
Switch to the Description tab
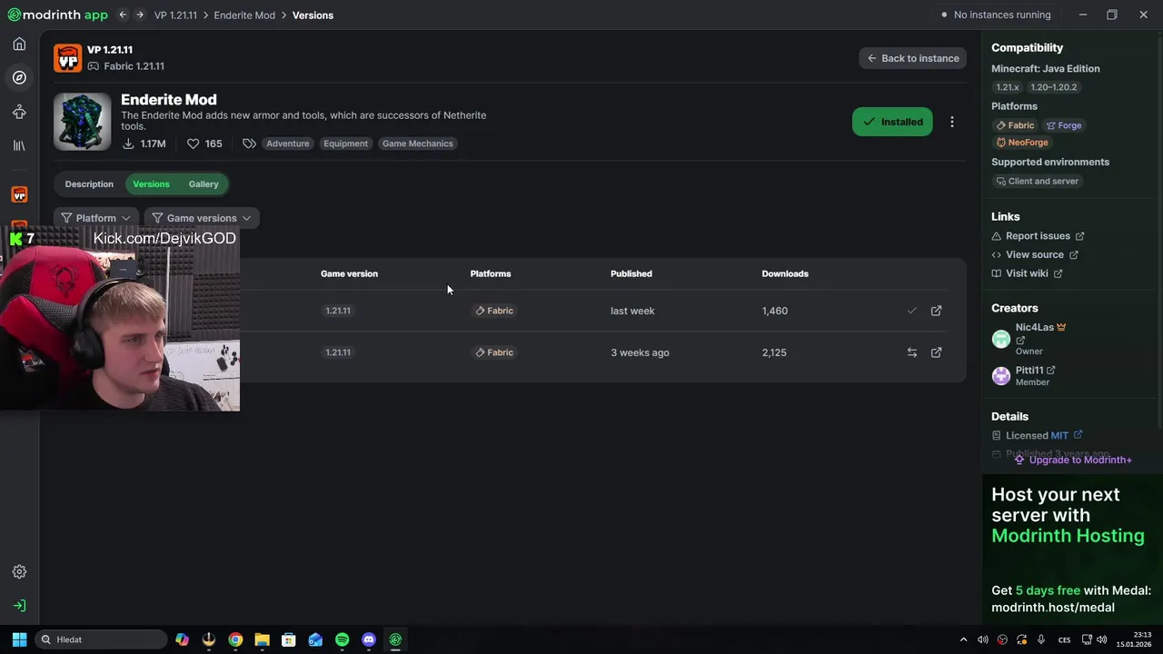pyautogui.click(x=89, y=184)
